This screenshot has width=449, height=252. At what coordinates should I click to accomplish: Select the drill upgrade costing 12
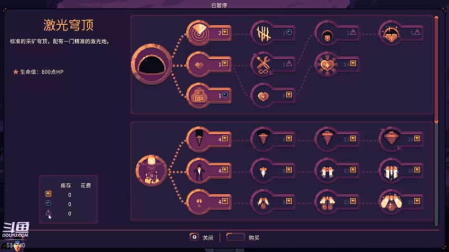(337, 139)
